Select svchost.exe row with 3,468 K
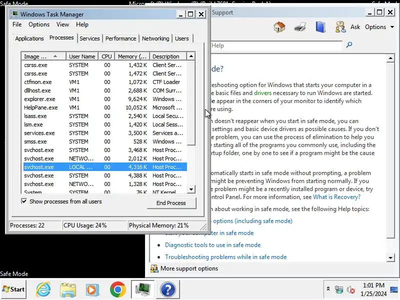 pyautogui.click(x=105, y=150)
